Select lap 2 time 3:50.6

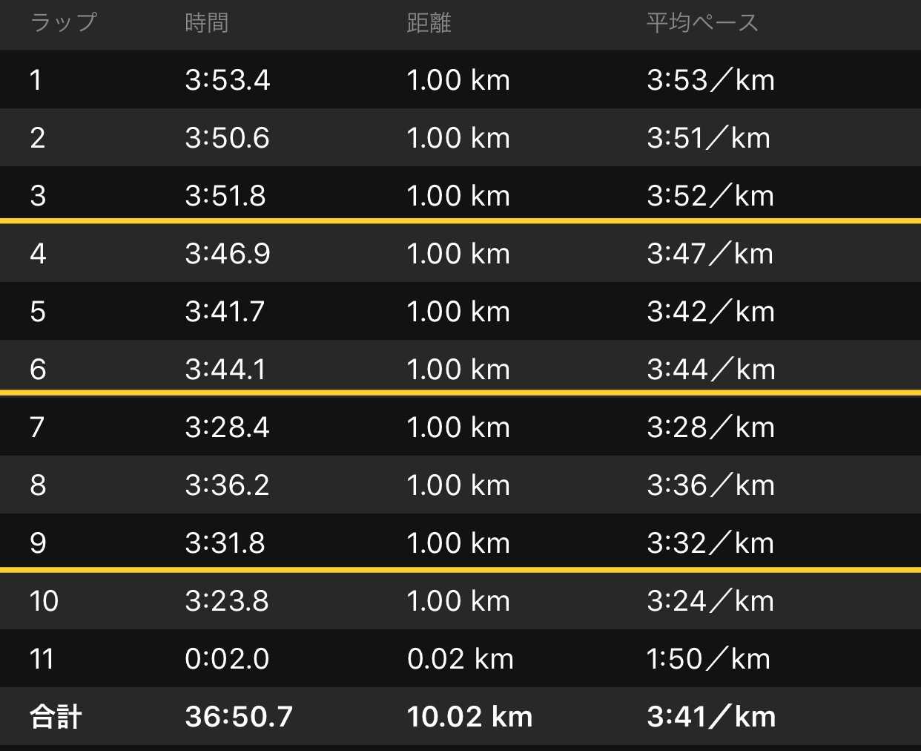(227, 138)
